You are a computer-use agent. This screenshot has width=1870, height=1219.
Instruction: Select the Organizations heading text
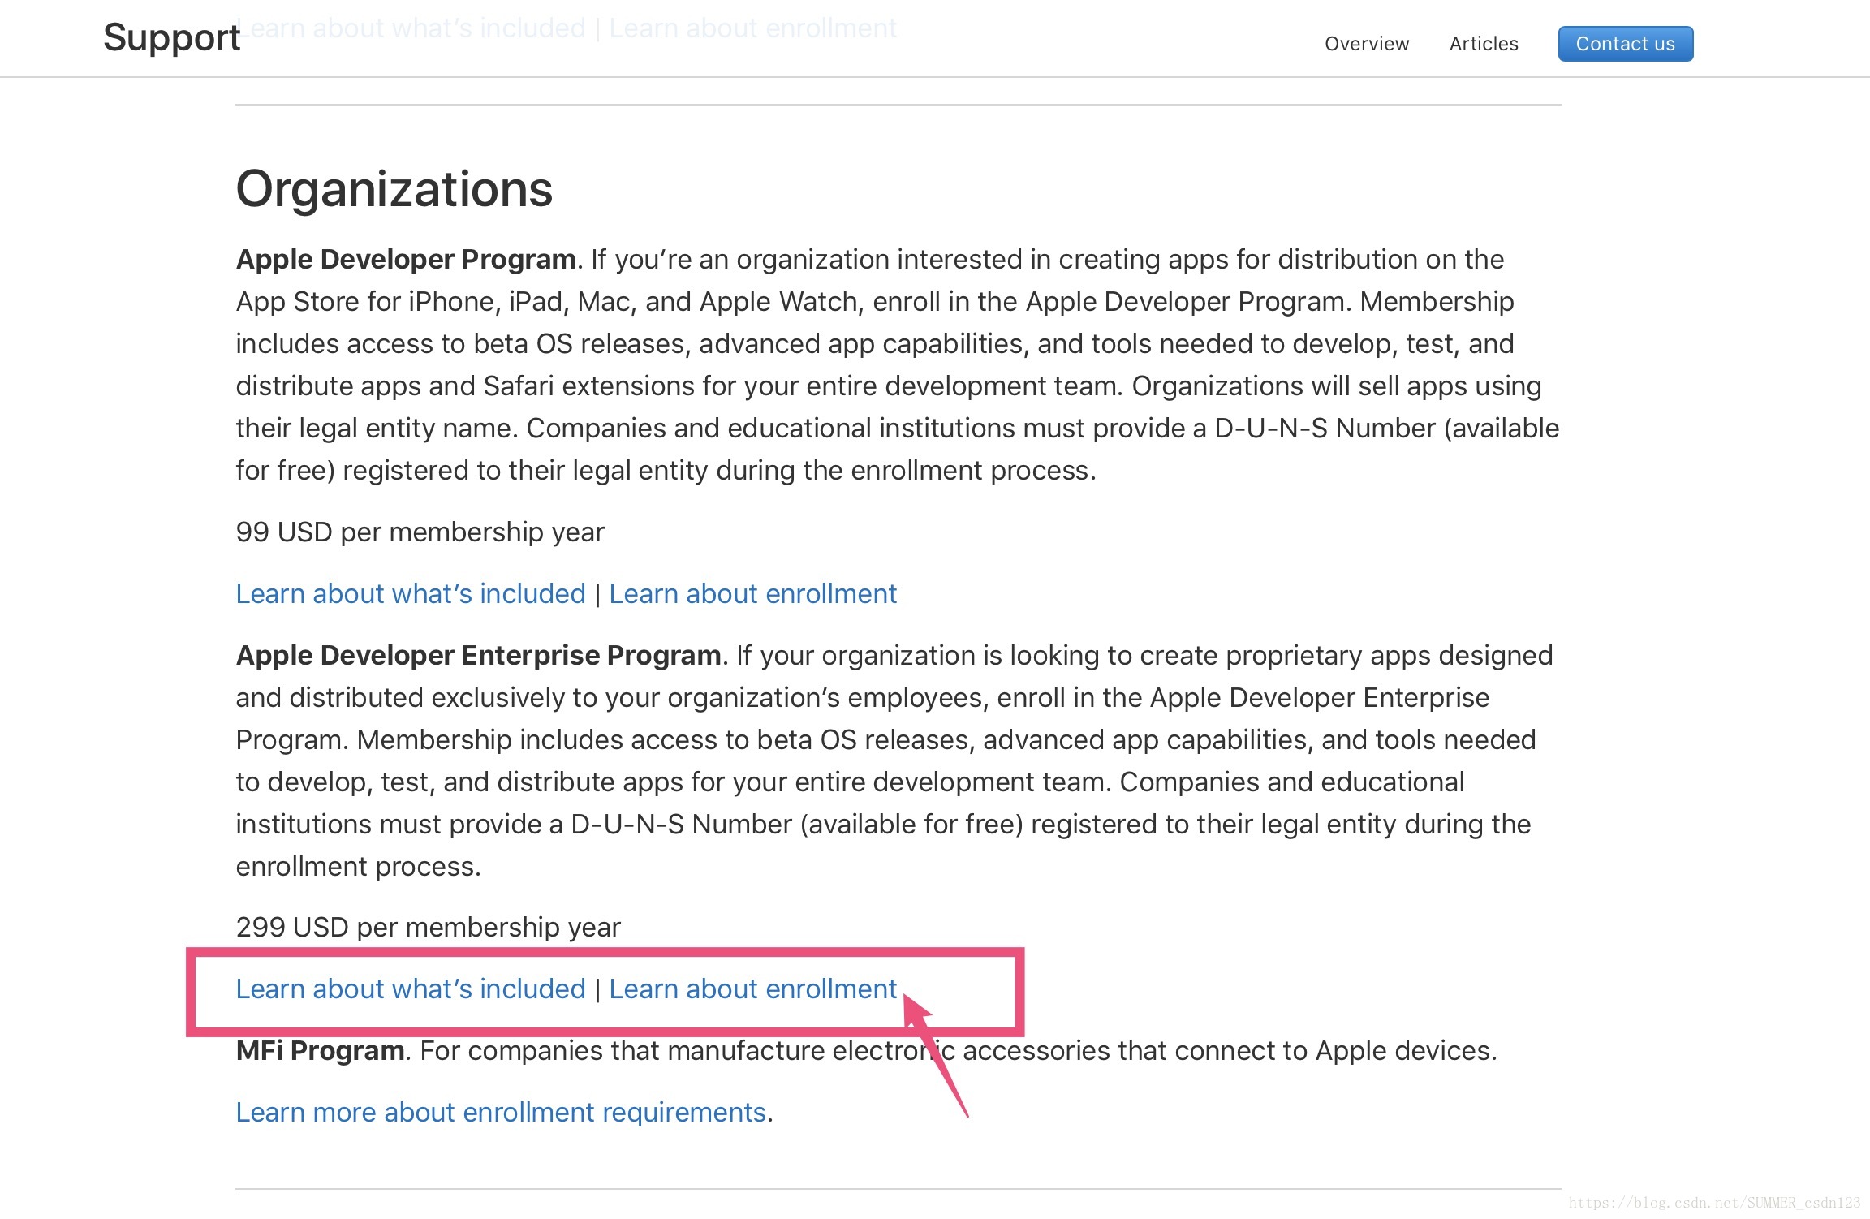tap(394, 189)
